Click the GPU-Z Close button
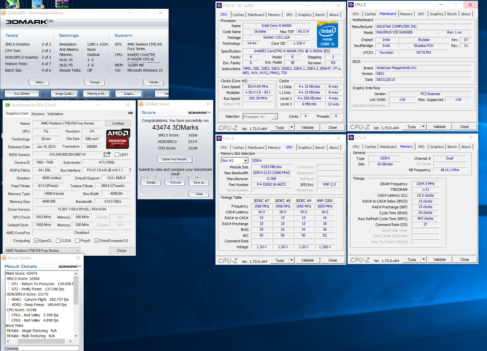 point(121,250)
